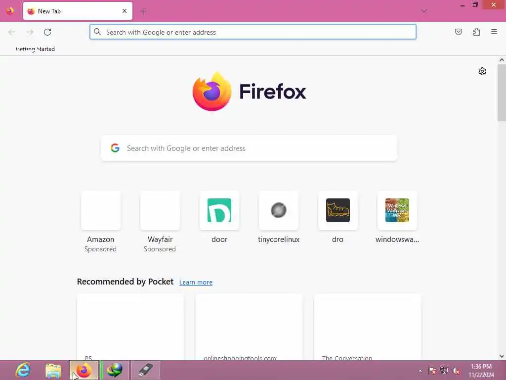
Task: Click the scrollbar up arrow
Action: [x=502, y=60]
